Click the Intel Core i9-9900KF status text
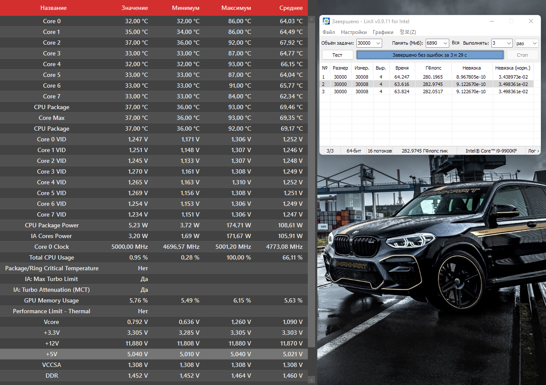The height and width of the screenshot is (385, 546). coord(491,151)
